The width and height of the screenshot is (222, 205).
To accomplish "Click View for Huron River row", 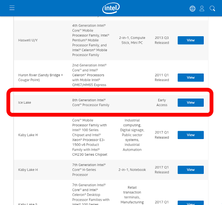I will [x=191, y=77].
